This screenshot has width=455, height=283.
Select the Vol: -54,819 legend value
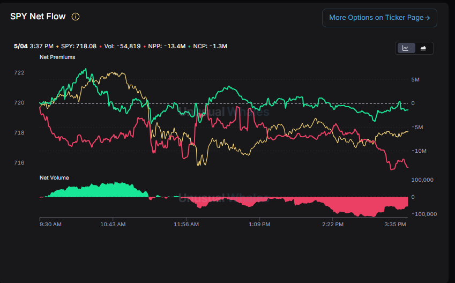122,46
